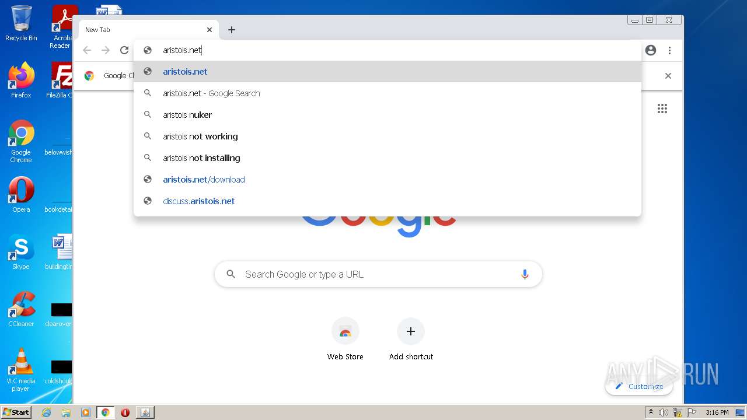Viewport: 747px width, 420px height.
Task: Launch VLC media player desktop shortcut
Action: [x=21, y=370]
